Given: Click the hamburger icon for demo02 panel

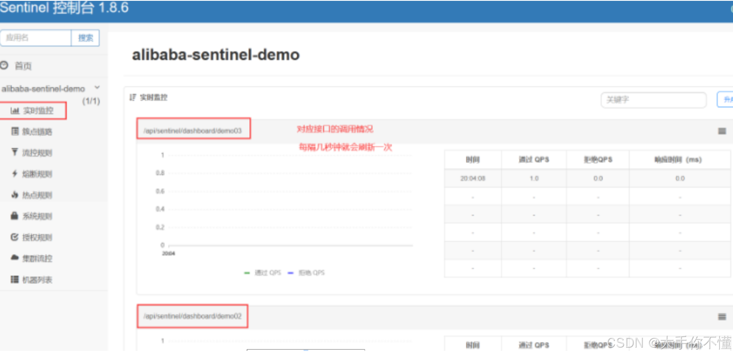Looking at the screenshot, I should [722, 317].
